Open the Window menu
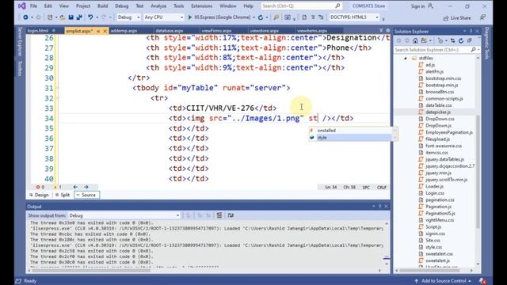 [x=227, y=6]
